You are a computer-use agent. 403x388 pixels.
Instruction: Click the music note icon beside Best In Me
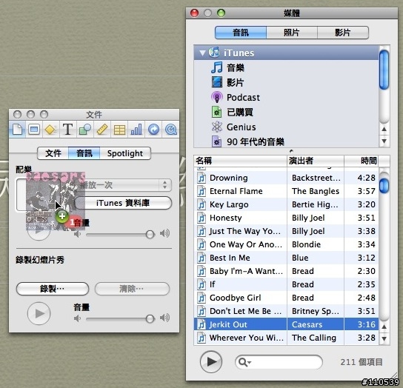(x=201, y=258)
